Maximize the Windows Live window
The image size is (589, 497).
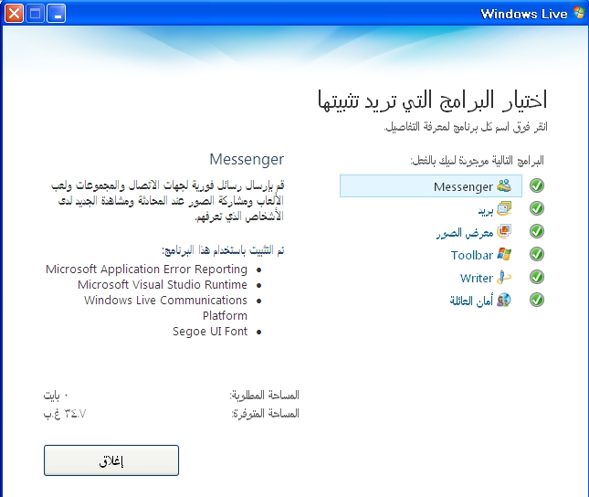36,14
